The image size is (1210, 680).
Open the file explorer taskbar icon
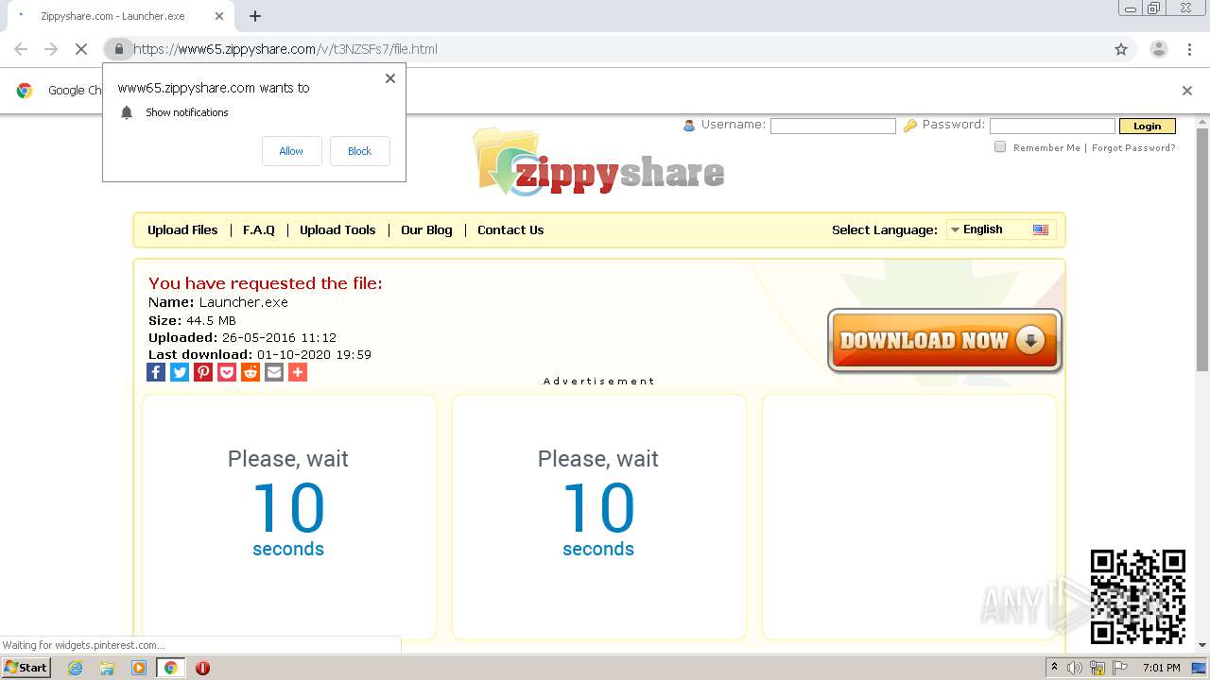107,668
